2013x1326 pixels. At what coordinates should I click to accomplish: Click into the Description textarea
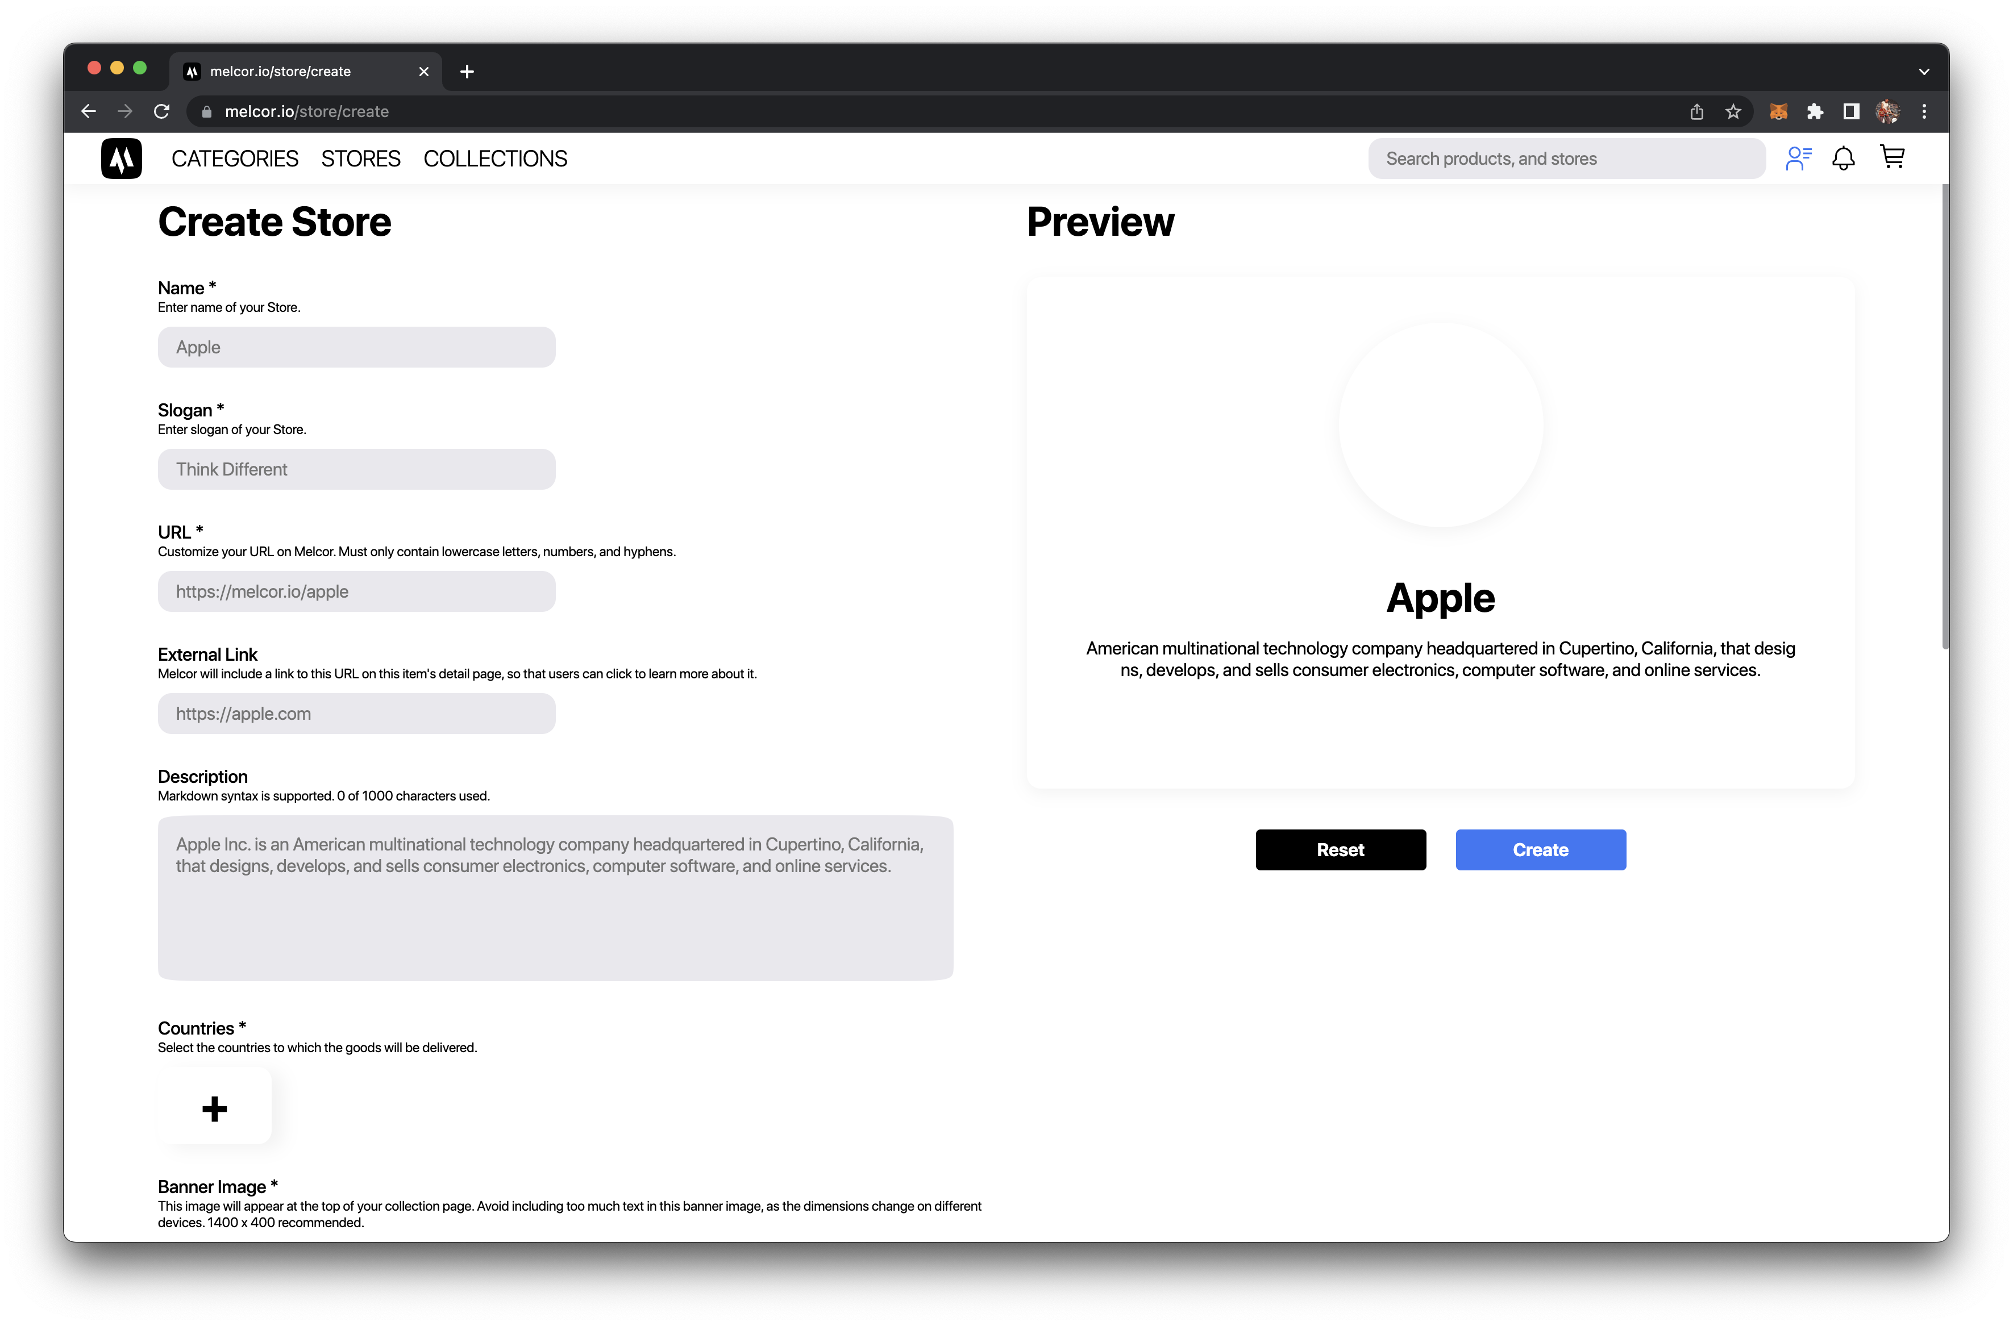click(x=555, y=898)
